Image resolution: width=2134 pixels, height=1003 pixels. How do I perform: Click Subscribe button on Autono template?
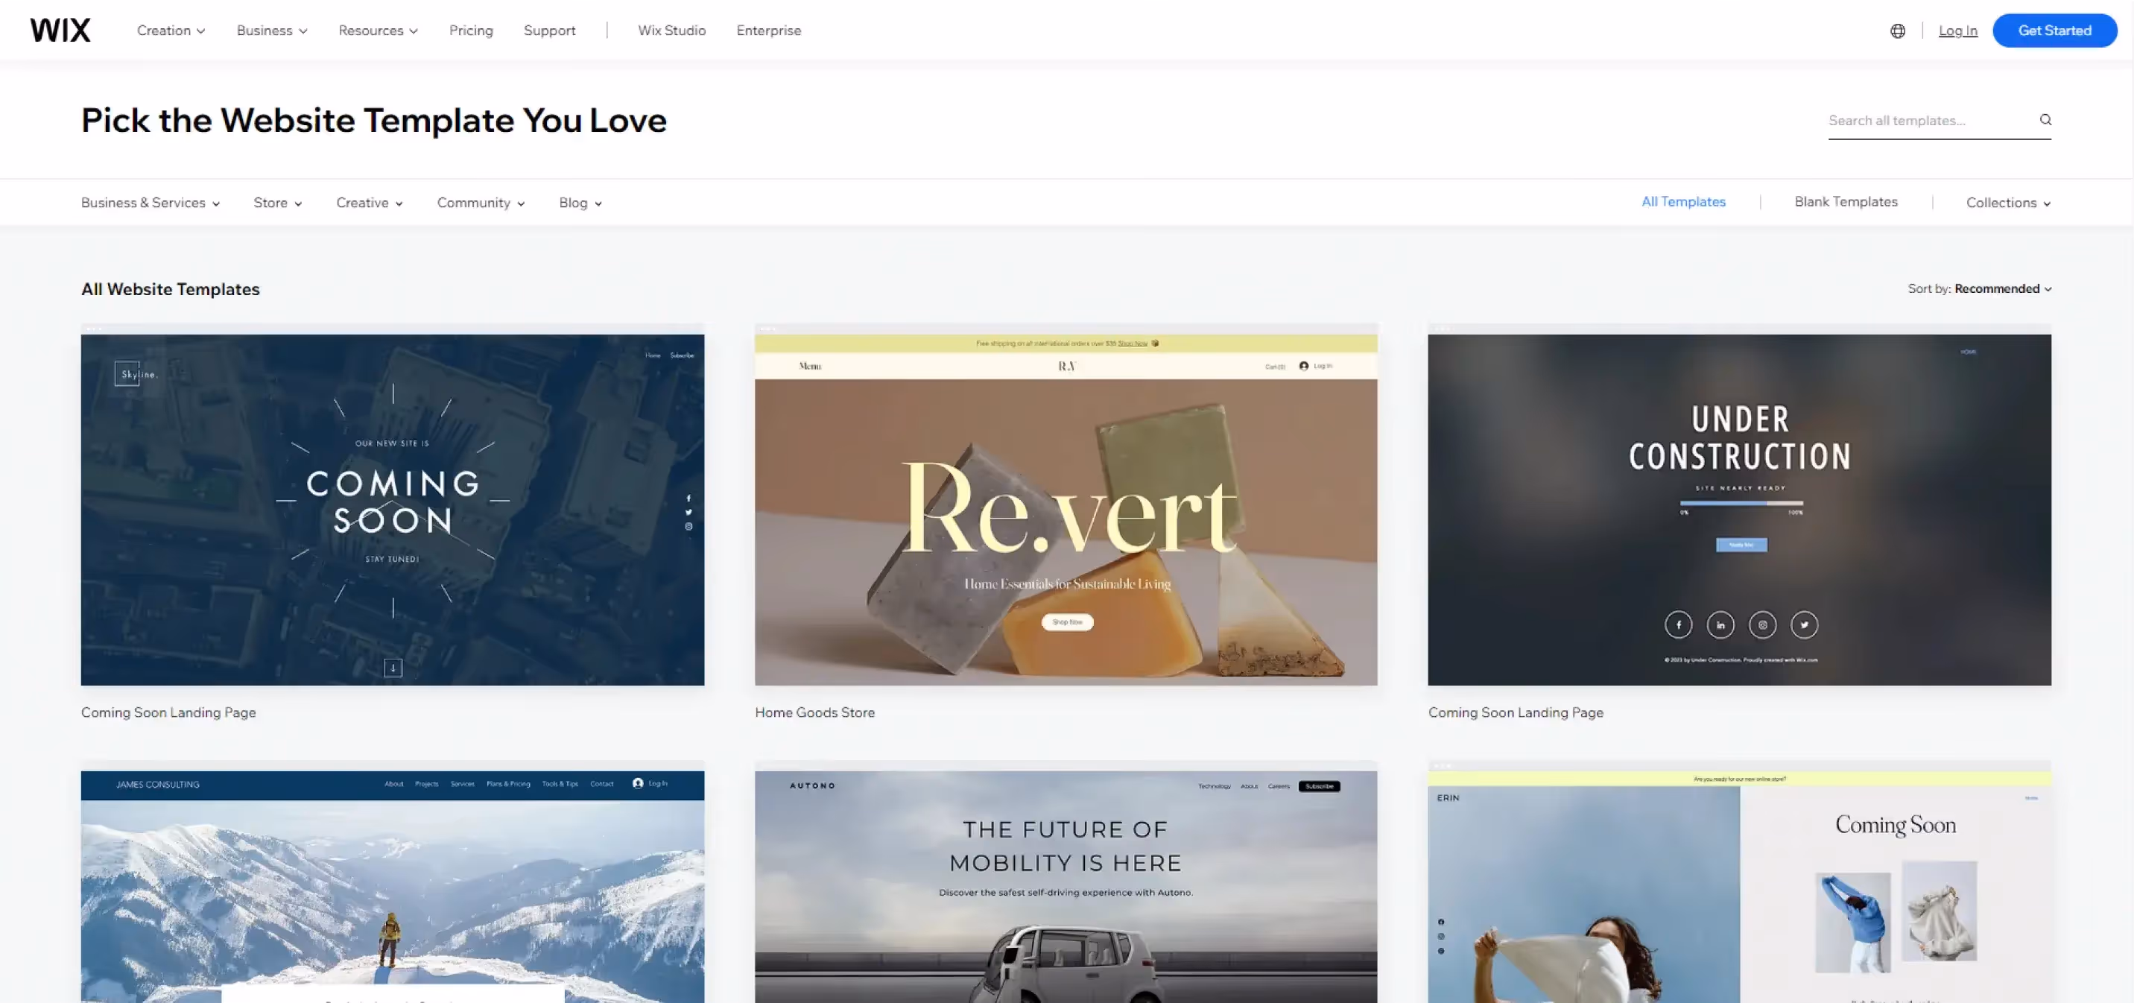point(1319,785)
